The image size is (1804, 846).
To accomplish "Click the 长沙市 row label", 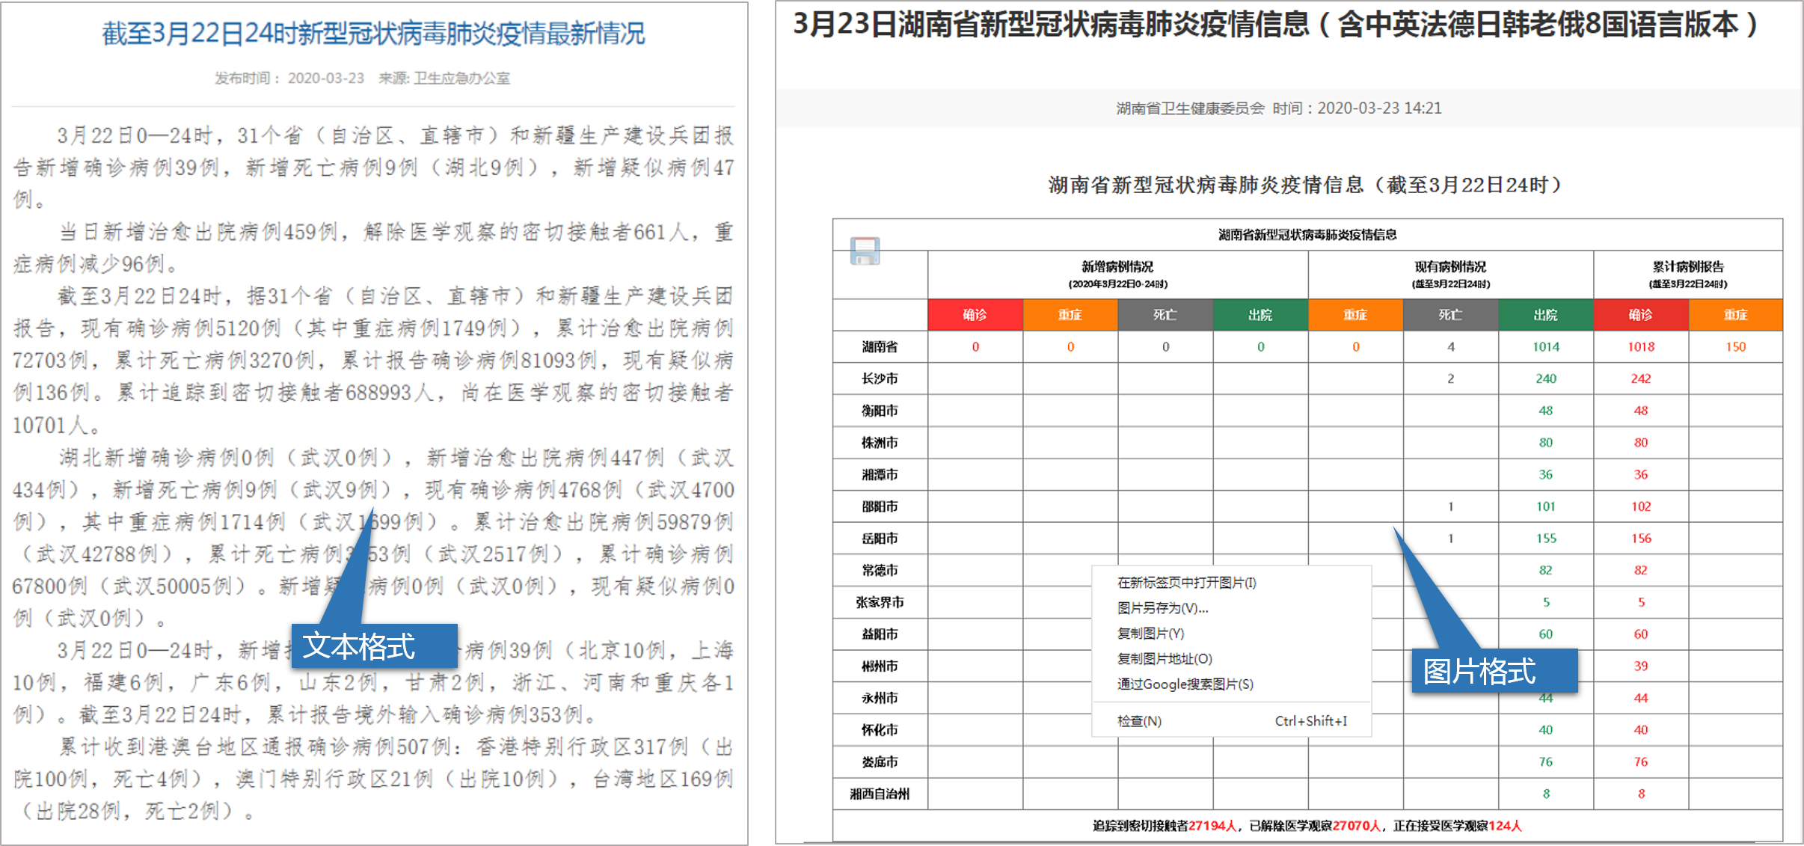I will (880, 379).
